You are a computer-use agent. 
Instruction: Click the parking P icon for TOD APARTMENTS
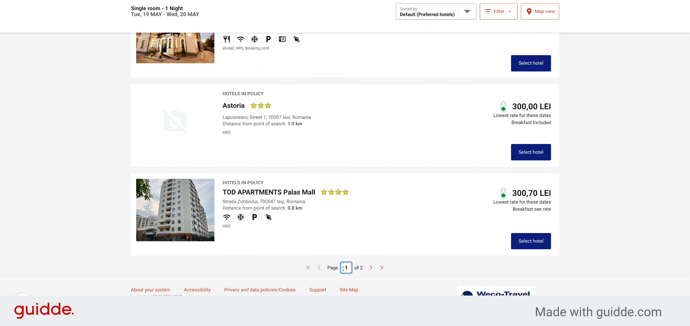(254, 217)
